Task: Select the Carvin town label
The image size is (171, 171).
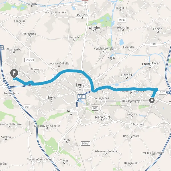Action: click(158, 29)
